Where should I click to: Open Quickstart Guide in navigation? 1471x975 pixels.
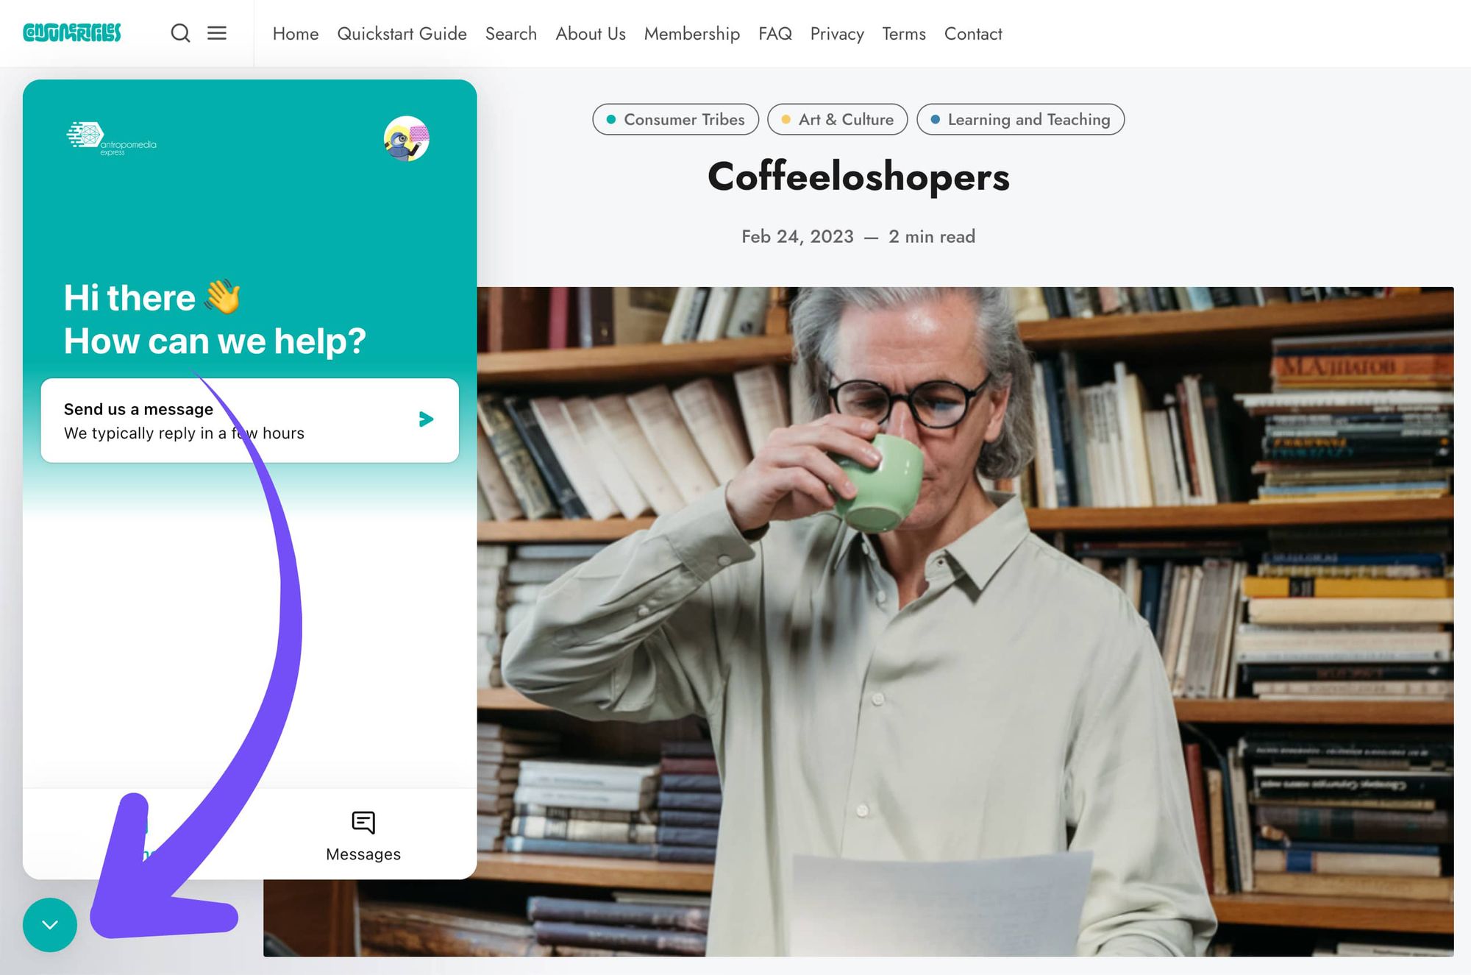click(402, 34)
